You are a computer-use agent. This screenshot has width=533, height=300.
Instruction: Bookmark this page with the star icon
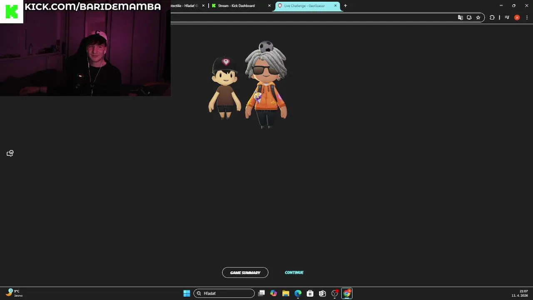point(478,17)
